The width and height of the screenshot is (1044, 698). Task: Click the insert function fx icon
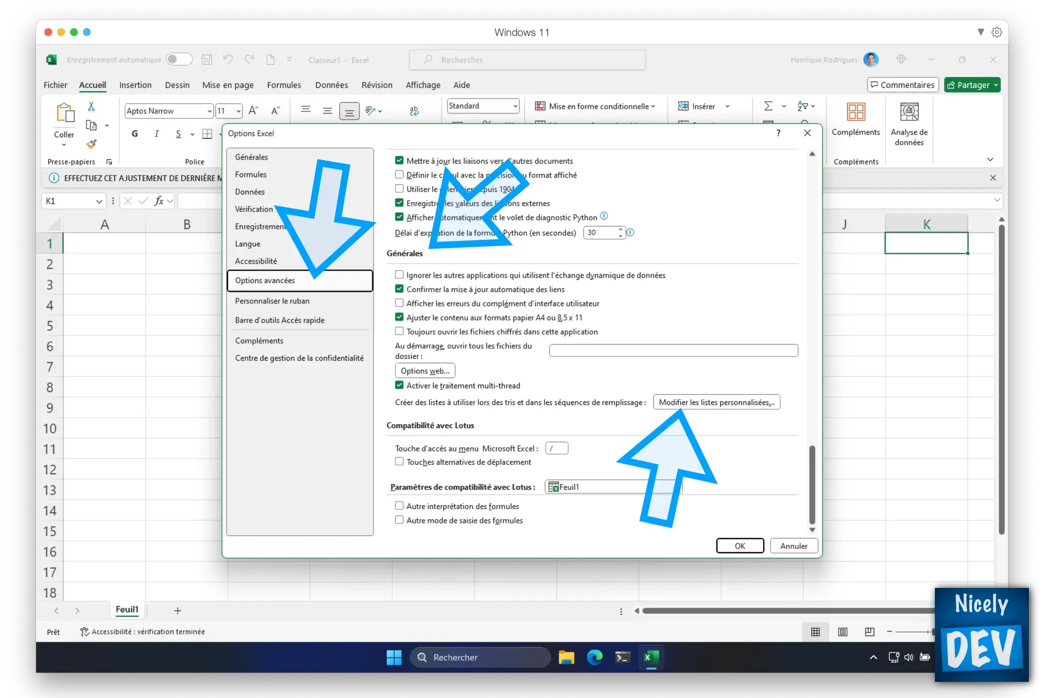point(159,201)
